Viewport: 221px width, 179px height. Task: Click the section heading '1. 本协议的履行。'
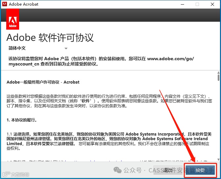22,120
